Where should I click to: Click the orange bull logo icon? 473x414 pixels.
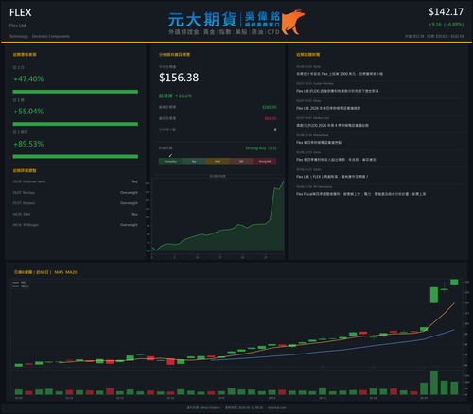coord(293,22)
